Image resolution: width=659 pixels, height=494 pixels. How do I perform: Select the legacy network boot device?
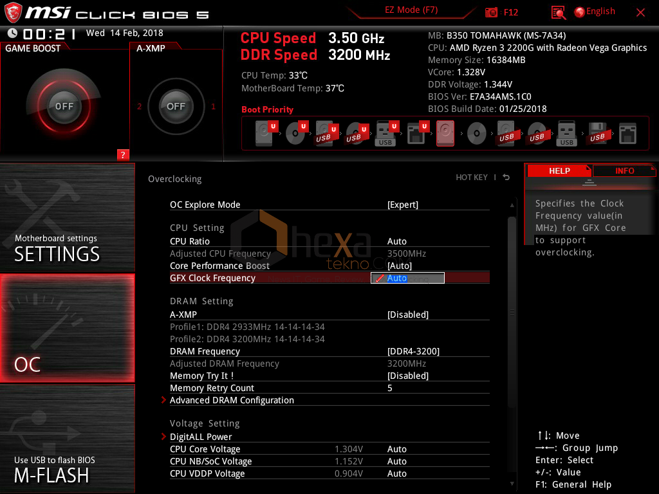[x=627, y=134]
